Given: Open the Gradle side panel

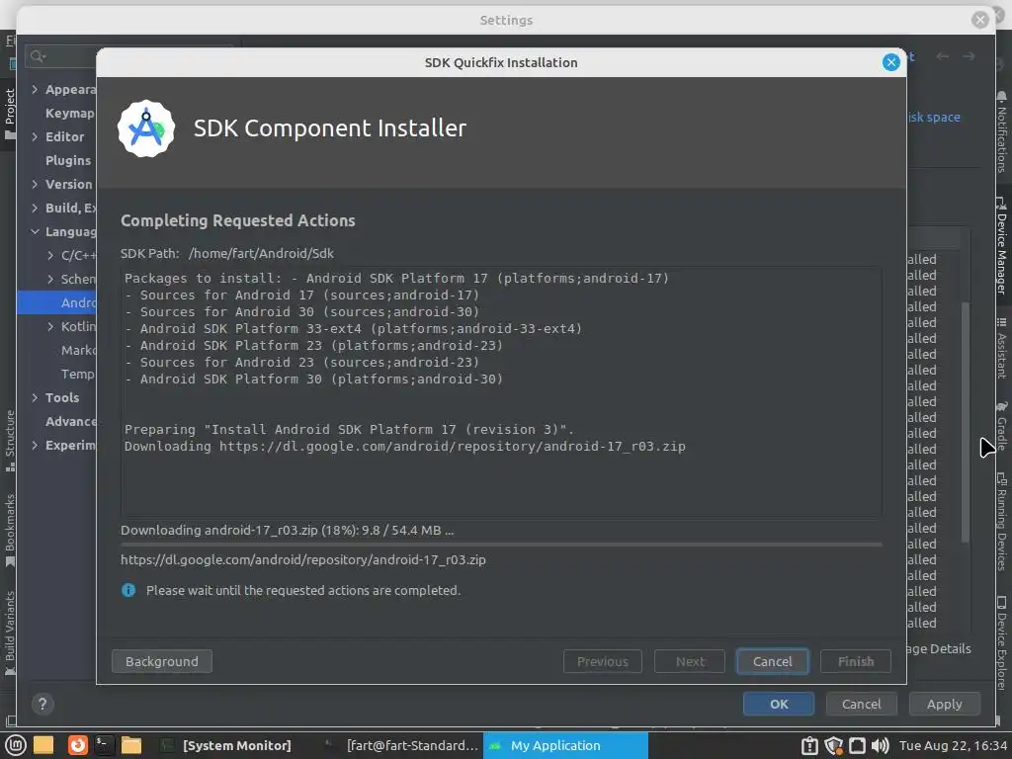Looking at the screenshot, I should (x=1001, y=426).
